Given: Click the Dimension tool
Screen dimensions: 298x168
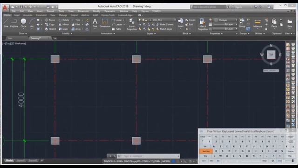Looking at the screenshot, I should click(x=105, y=23).
